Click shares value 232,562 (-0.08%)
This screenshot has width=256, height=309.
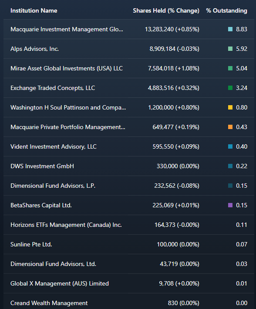177,186
